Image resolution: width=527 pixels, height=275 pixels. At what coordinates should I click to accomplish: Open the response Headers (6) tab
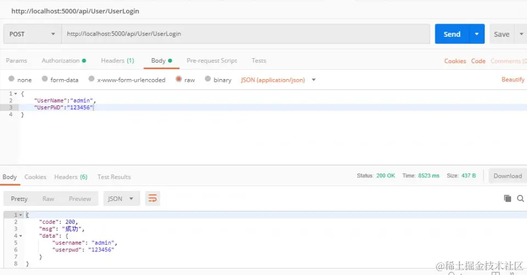point(71,177)
